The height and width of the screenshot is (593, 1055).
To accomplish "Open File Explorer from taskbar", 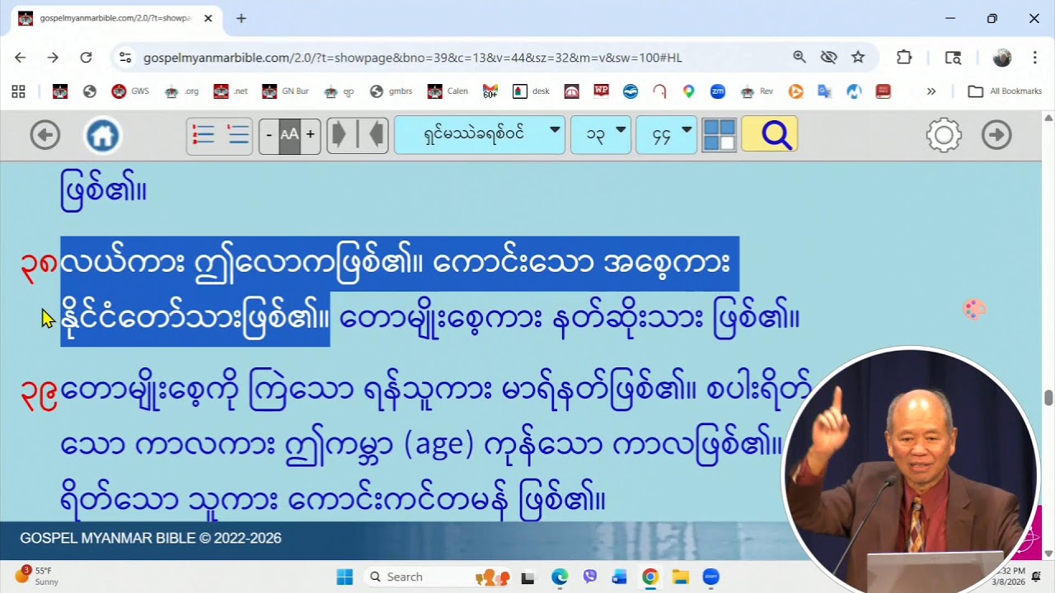I will [x=680, y=577].
